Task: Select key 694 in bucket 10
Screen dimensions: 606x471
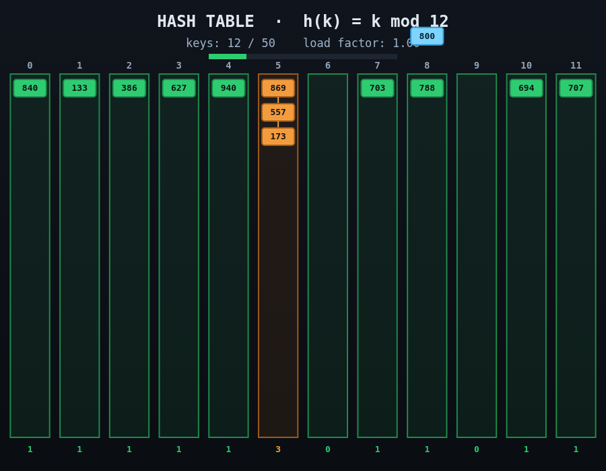Action: (526, 88)
